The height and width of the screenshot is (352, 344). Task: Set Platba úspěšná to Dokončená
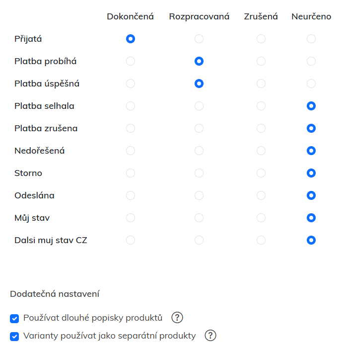[x=131, y=84]
